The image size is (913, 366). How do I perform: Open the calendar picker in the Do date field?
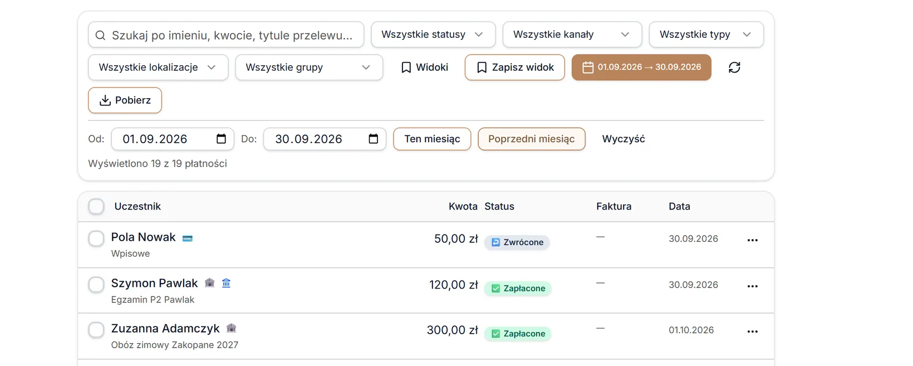click(x=374, y=139)
